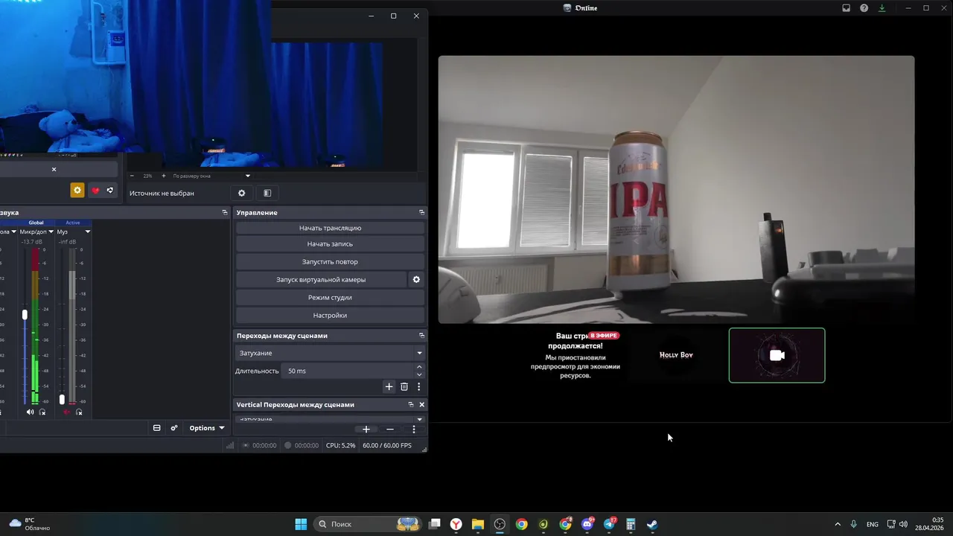The width and height of the screenshot is (953, 536).
Task: Open vertical transitions three-dot menu
Action: coord(414,429)
